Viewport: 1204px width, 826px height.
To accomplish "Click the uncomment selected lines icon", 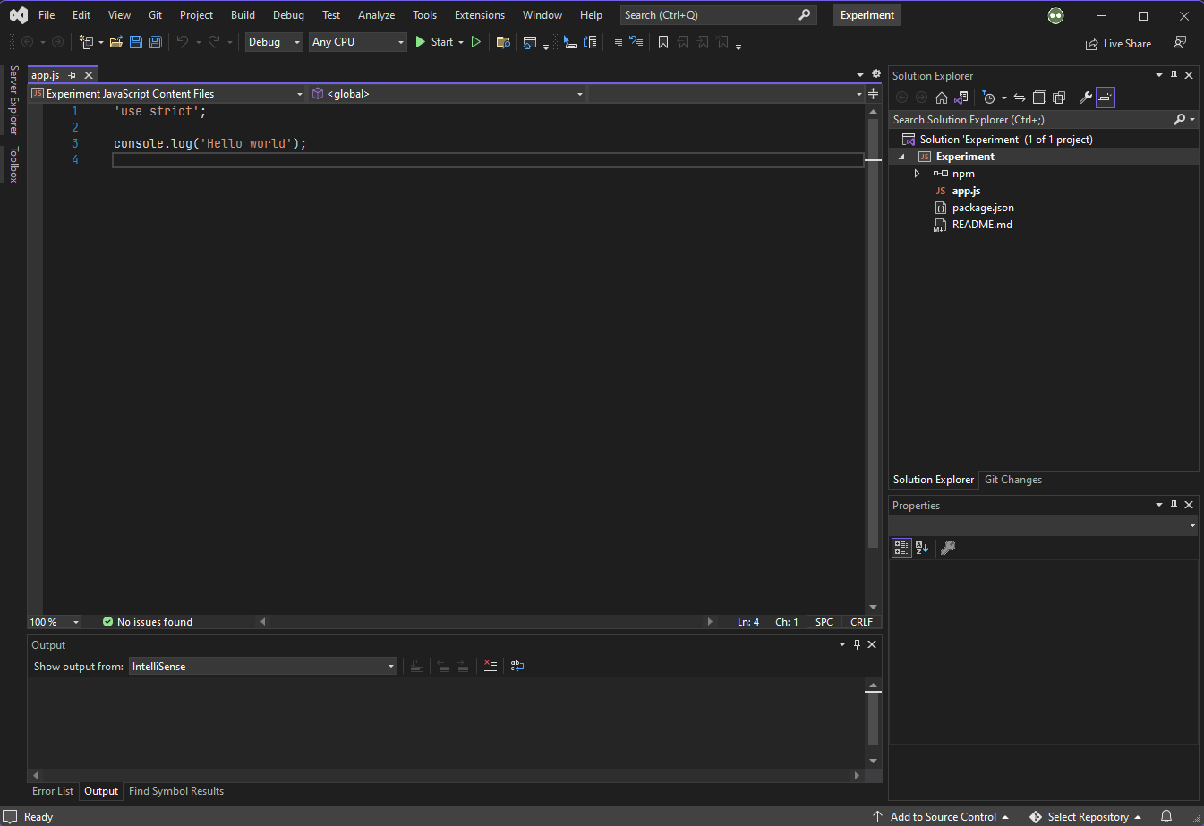I will (636, 42).
